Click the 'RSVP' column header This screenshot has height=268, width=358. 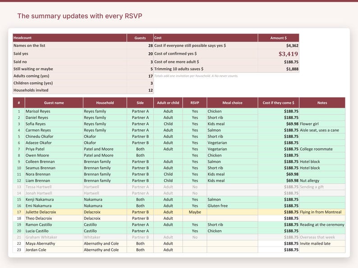(x=195, y=103)
